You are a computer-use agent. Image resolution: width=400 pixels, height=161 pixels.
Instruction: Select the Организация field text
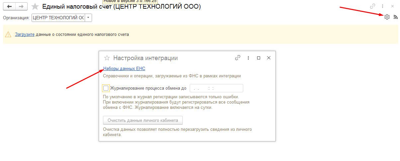58,18
